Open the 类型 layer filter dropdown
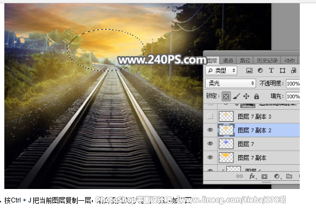 pos(221,71)
